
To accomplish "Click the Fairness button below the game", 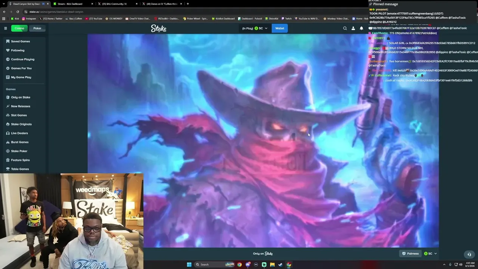I will [x=410, y=254].
